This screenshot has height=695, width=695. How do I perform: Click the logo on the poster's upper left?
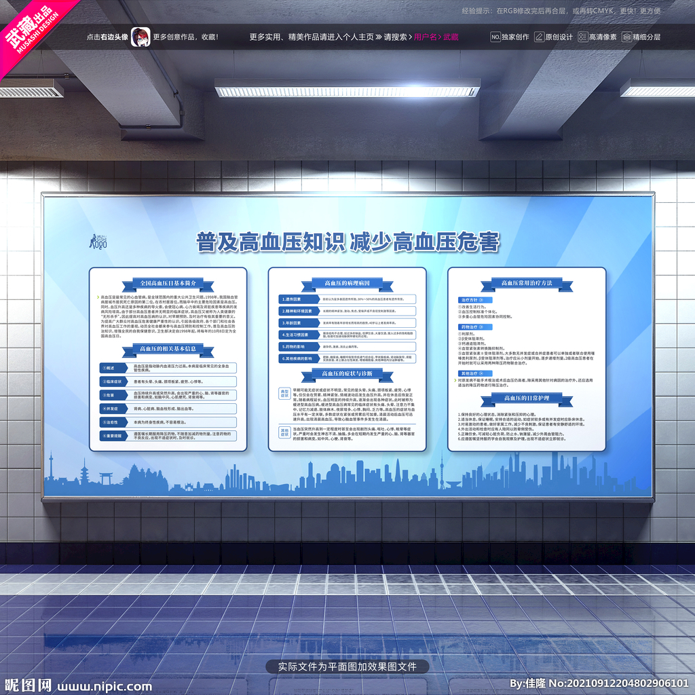tap(98, 241)
